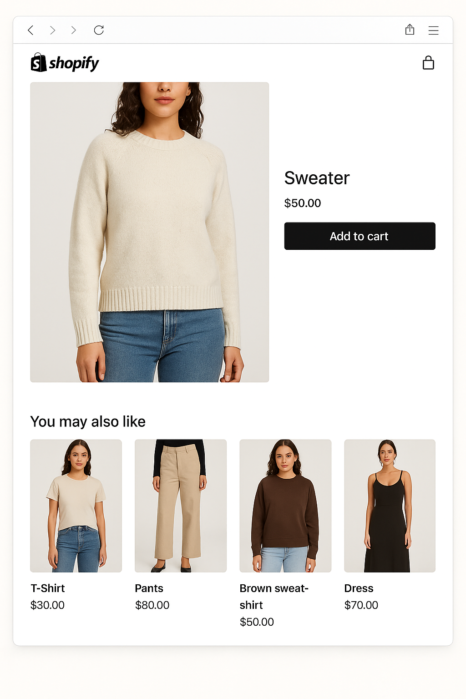466x699 pixels.
Task: Click the second forward chevron beside reload
Action: coord(73,30)
